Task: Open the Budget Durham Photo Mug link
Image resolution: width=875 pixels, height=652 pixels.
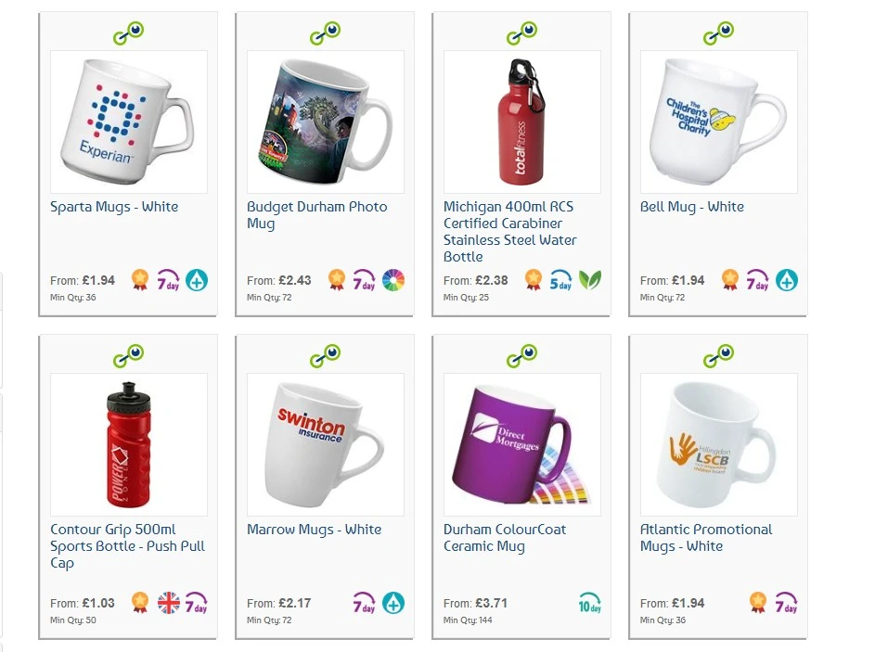Action: (317, 215)
